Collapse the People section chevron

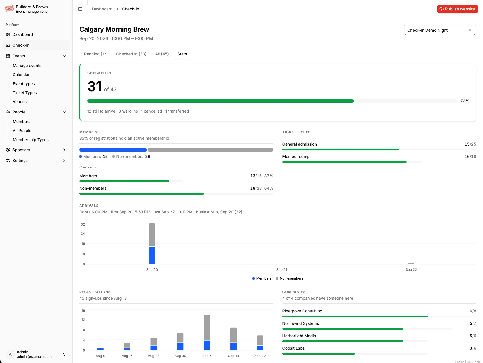click(64, 112)
